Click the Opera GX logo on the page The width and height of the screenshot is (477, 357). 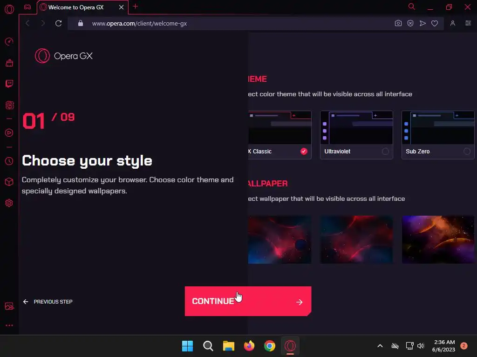tap(64, 56)
